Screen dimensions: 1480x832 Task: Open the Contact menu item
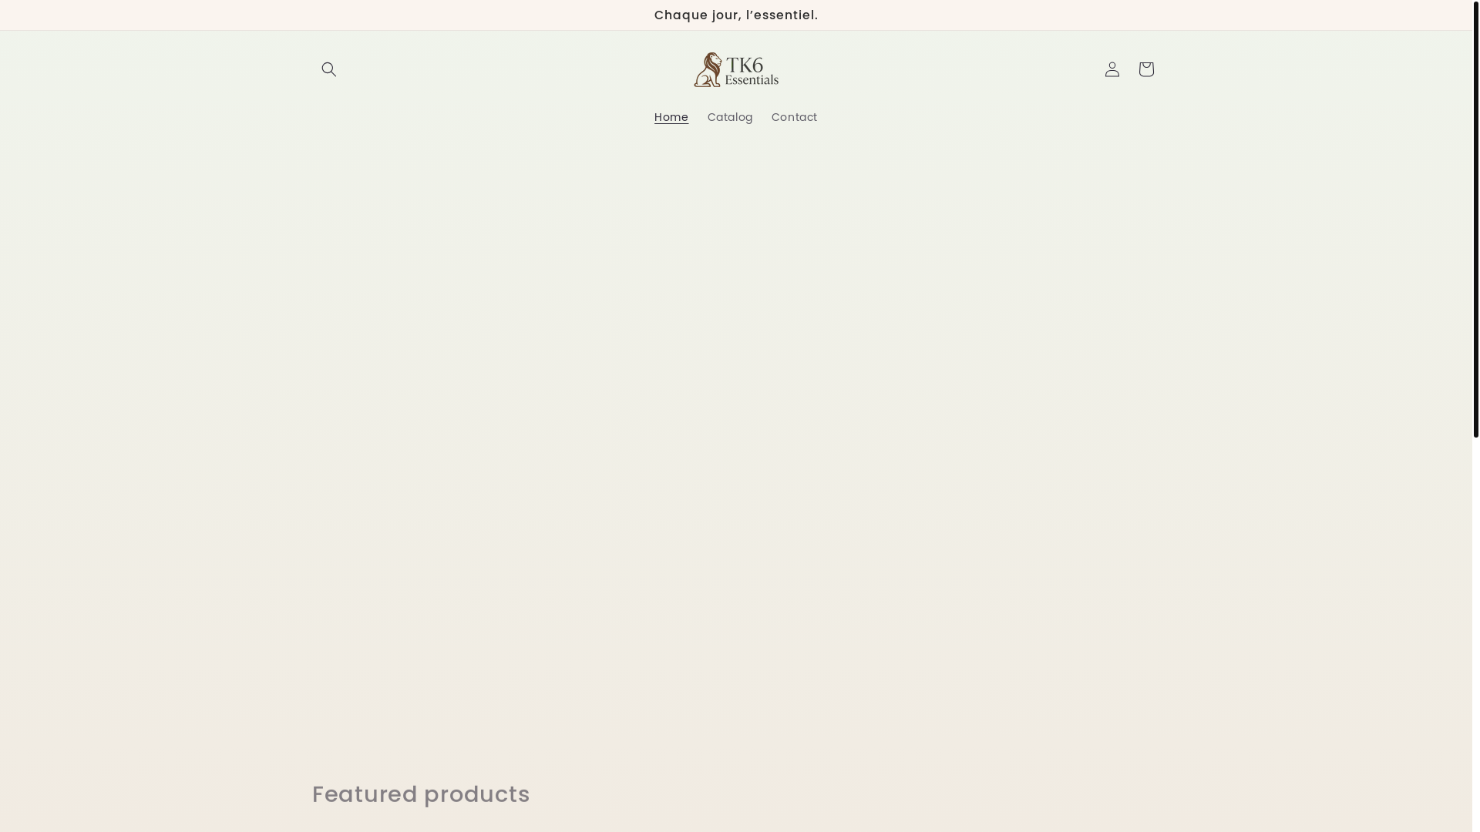(x=794, y=118)
